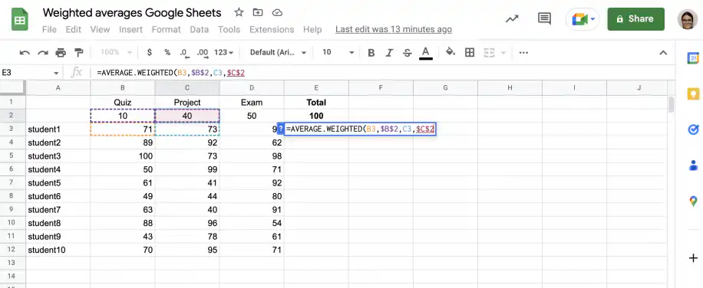Select the Paint format tool
Image resolution: width=703 pixels, height=288 pixels.
click(79, 53)
